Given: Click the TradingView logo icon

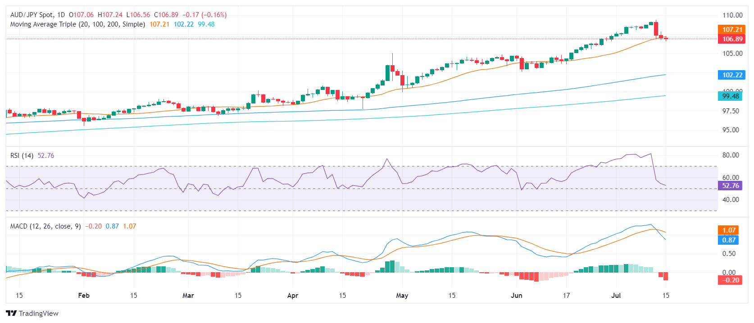Looking at the screenshot, I should point(11,314).
